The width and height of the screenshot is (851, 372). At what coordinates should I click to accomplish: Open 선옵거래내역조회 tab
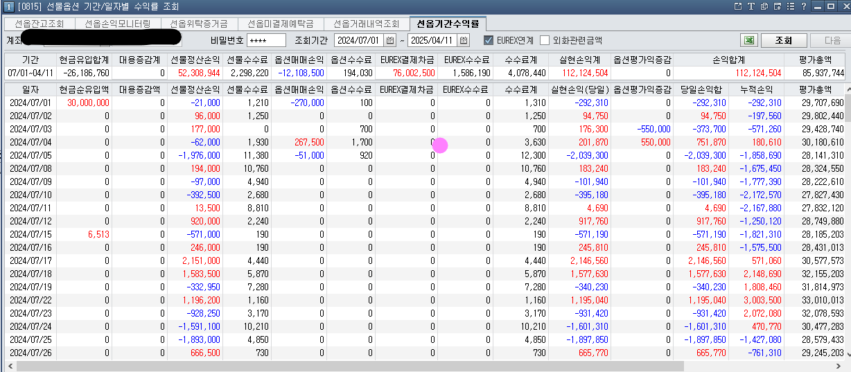pos(366,23)
